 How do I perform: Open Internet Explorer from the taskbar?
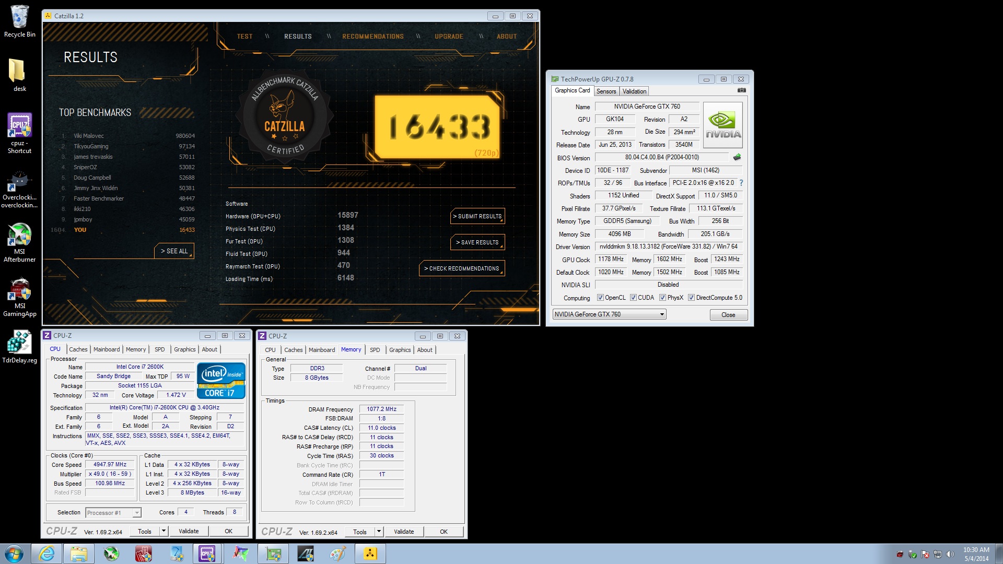[x=46, y=554]
